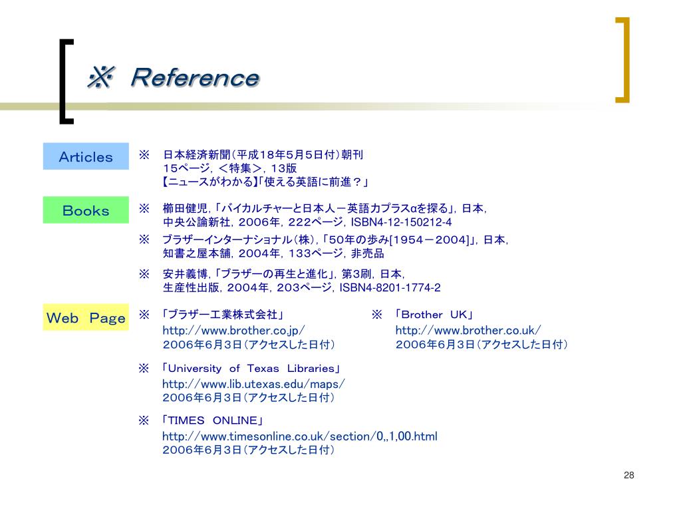681x511 pixels.
Task: Click the 「TIMES ONLINE」 heading text
Action: 212,421
